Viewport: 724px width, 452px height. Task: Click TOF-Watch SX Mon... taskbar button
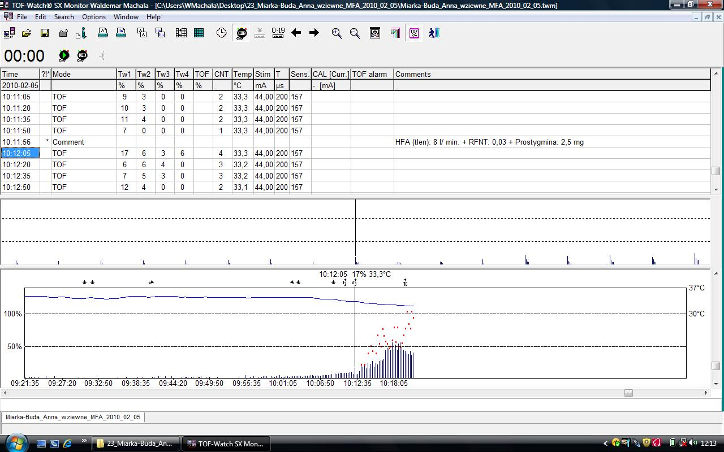[x=226, y=444]
